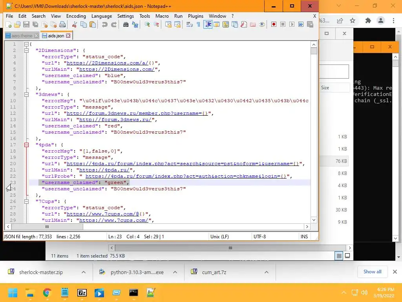Image resolution: width=402 pixels, height=302 pixels.
Task: Undo the last edit with the Undo icon
Action: 104,25
